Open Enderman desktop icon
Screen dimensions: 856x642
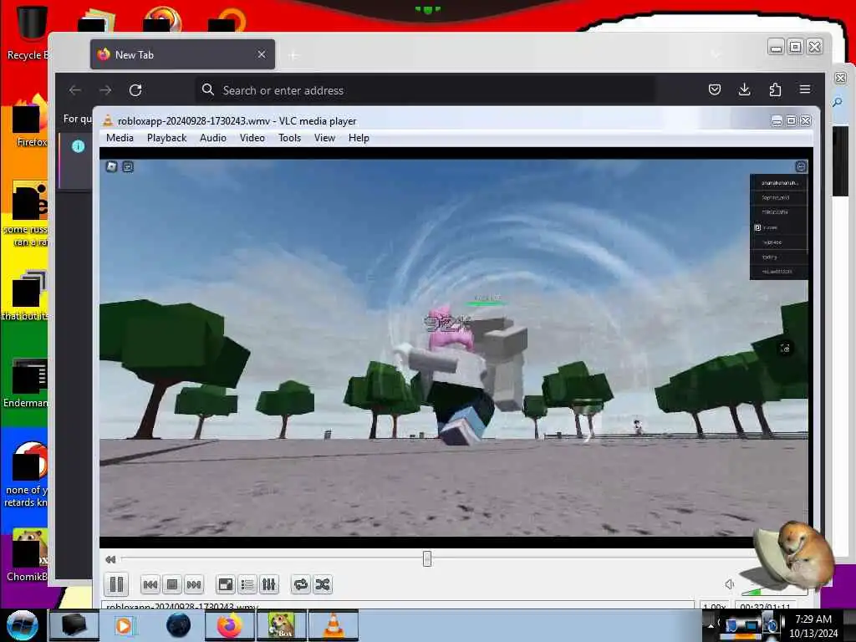coord(26,383)
